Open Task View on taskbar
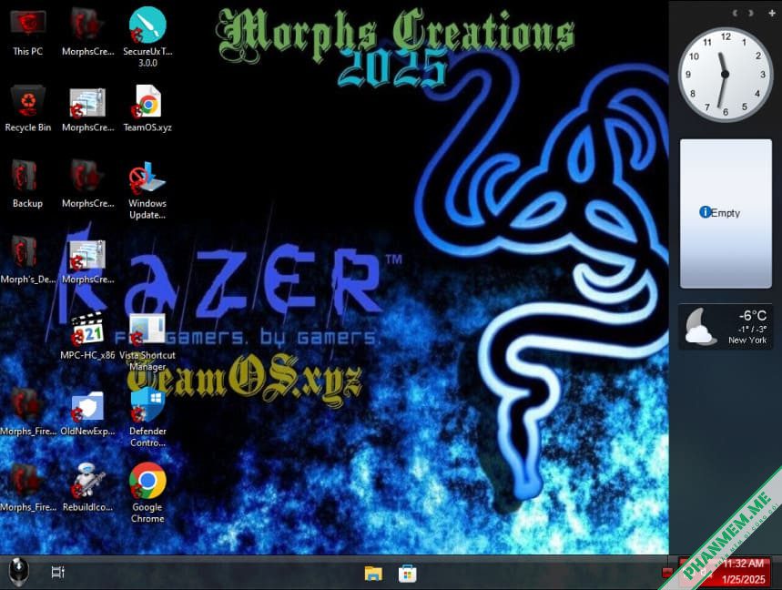782x590 pixels. pyautogui.click(x=58, y=573)
